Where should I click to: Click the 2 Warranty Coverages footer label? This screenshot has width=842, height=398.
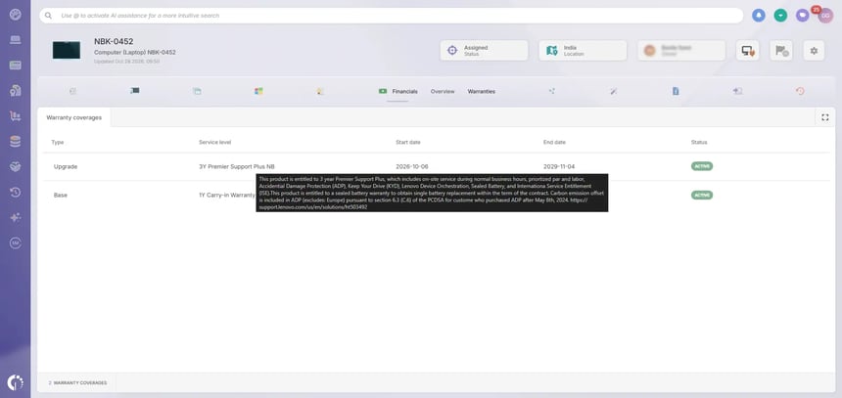(78, 383)
